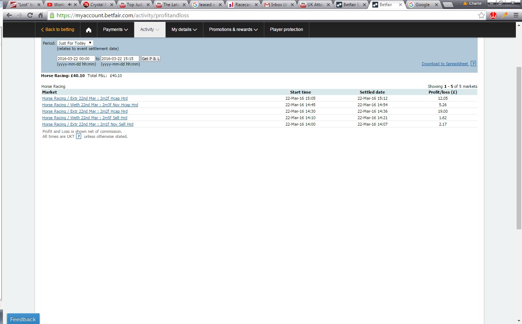Viewport: 522px width, 324px height.
Task: Reload the page with the refresh icon
Action: (30, 15)
